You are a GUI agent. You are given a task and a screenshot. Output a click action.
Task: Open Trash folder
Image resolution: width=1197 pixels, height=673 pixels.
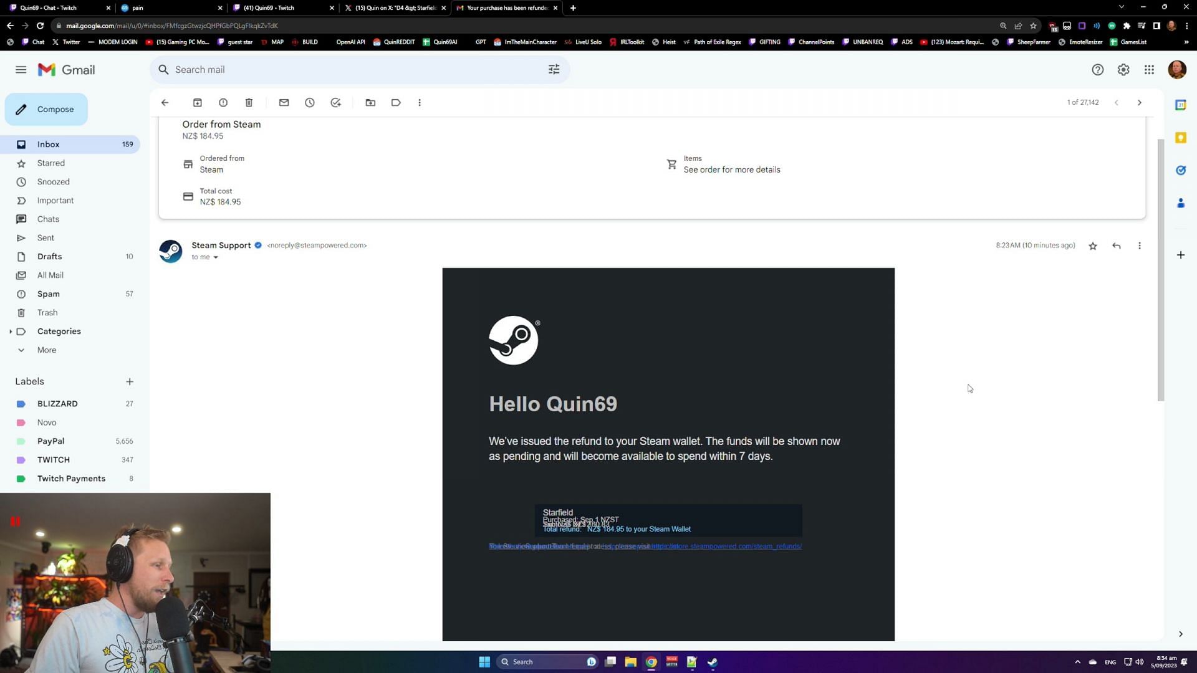pos(70,313)
